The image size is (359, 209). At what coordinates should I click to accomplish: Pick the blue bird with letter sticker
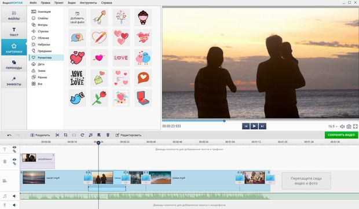[78, 98]
